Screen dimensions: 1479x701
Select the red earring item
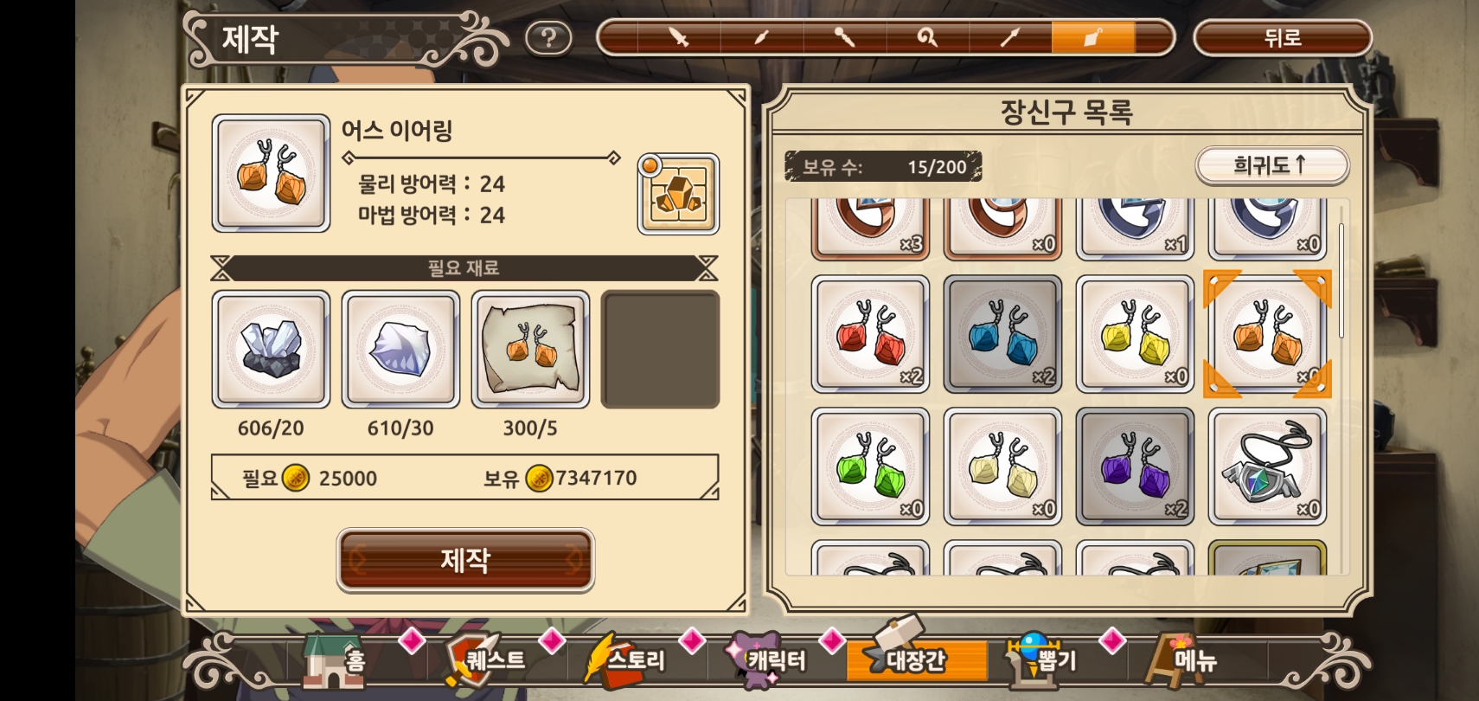pyautogui.click(x=870, y=334)
